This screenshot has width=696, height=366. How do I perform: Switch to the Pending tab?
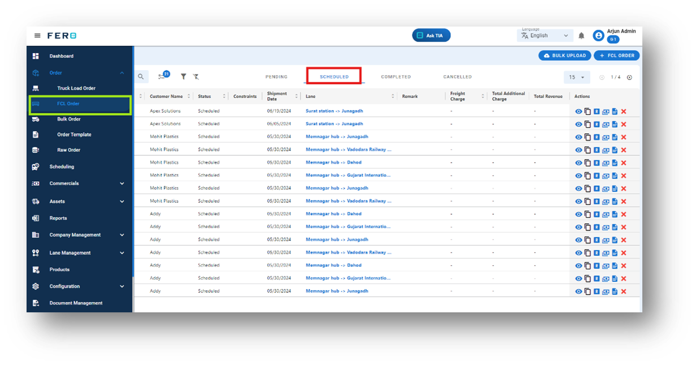[276, 77]
